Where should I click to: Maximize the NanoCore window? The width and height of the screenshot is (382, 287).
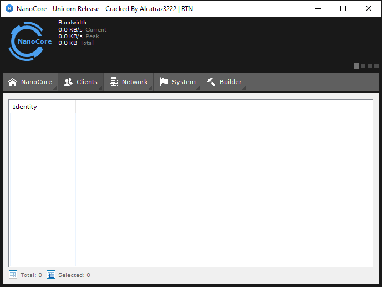[x=343, y=8]
